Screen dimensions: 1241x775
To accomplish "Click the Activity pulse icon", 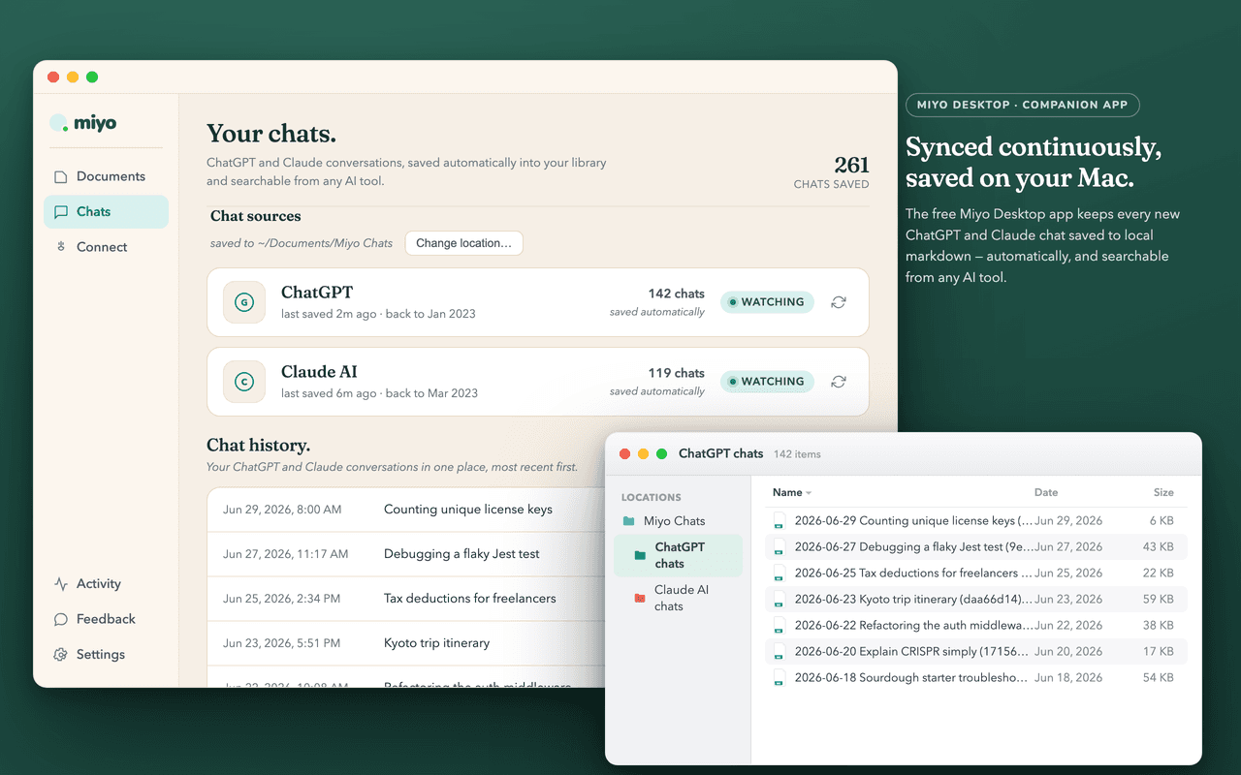I will coord(60,583).
